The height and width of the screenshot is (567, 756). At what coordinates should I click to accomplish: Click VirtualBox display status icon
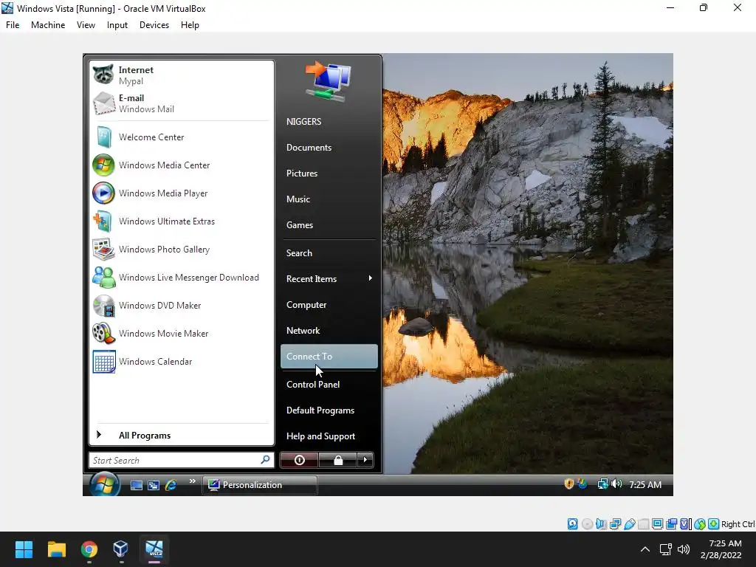657,524
